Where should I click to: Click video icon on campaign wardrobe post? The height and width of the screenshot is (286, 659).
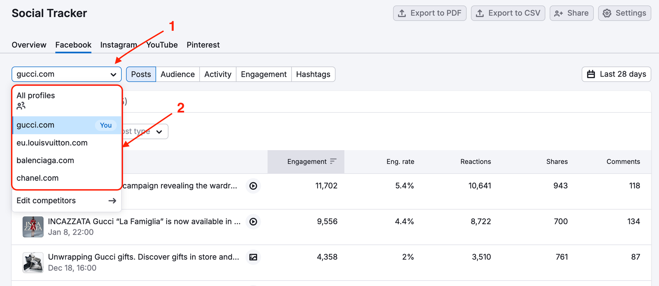point(253,186)
